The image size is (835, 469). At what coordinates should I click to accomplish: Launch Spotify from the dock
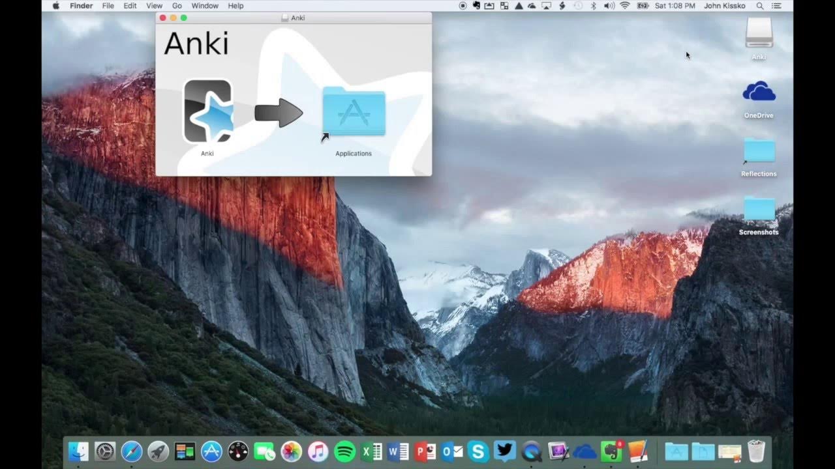click(344, 451)
